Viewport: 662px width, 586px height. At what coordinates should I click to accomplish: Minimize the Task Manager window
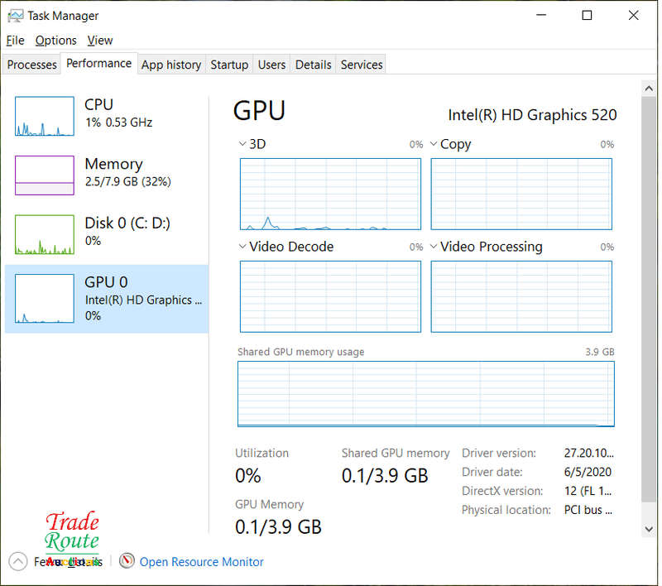(541, 15)
